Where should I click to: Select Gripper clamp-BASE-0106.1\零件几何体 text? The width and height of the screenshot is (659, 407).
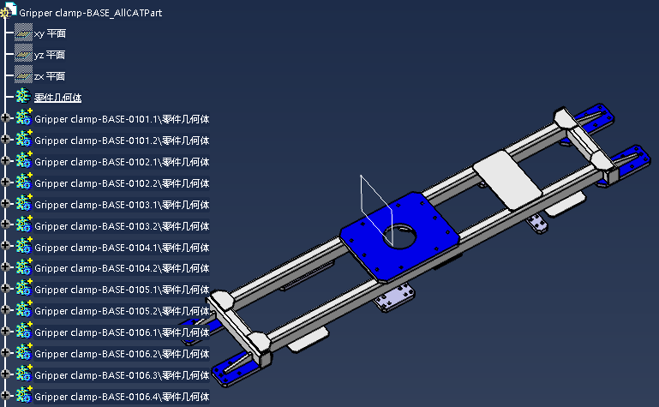122,332
